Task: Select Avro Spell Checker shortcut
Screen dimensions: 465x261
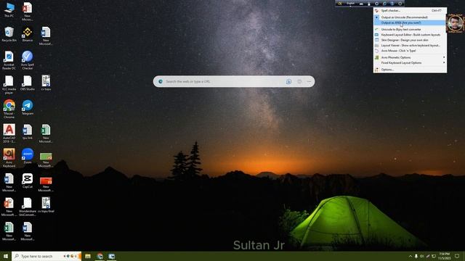Action: click(28, 60)
